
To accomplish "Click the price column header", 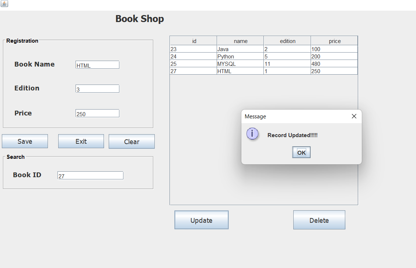I will (x=334, y=41).
